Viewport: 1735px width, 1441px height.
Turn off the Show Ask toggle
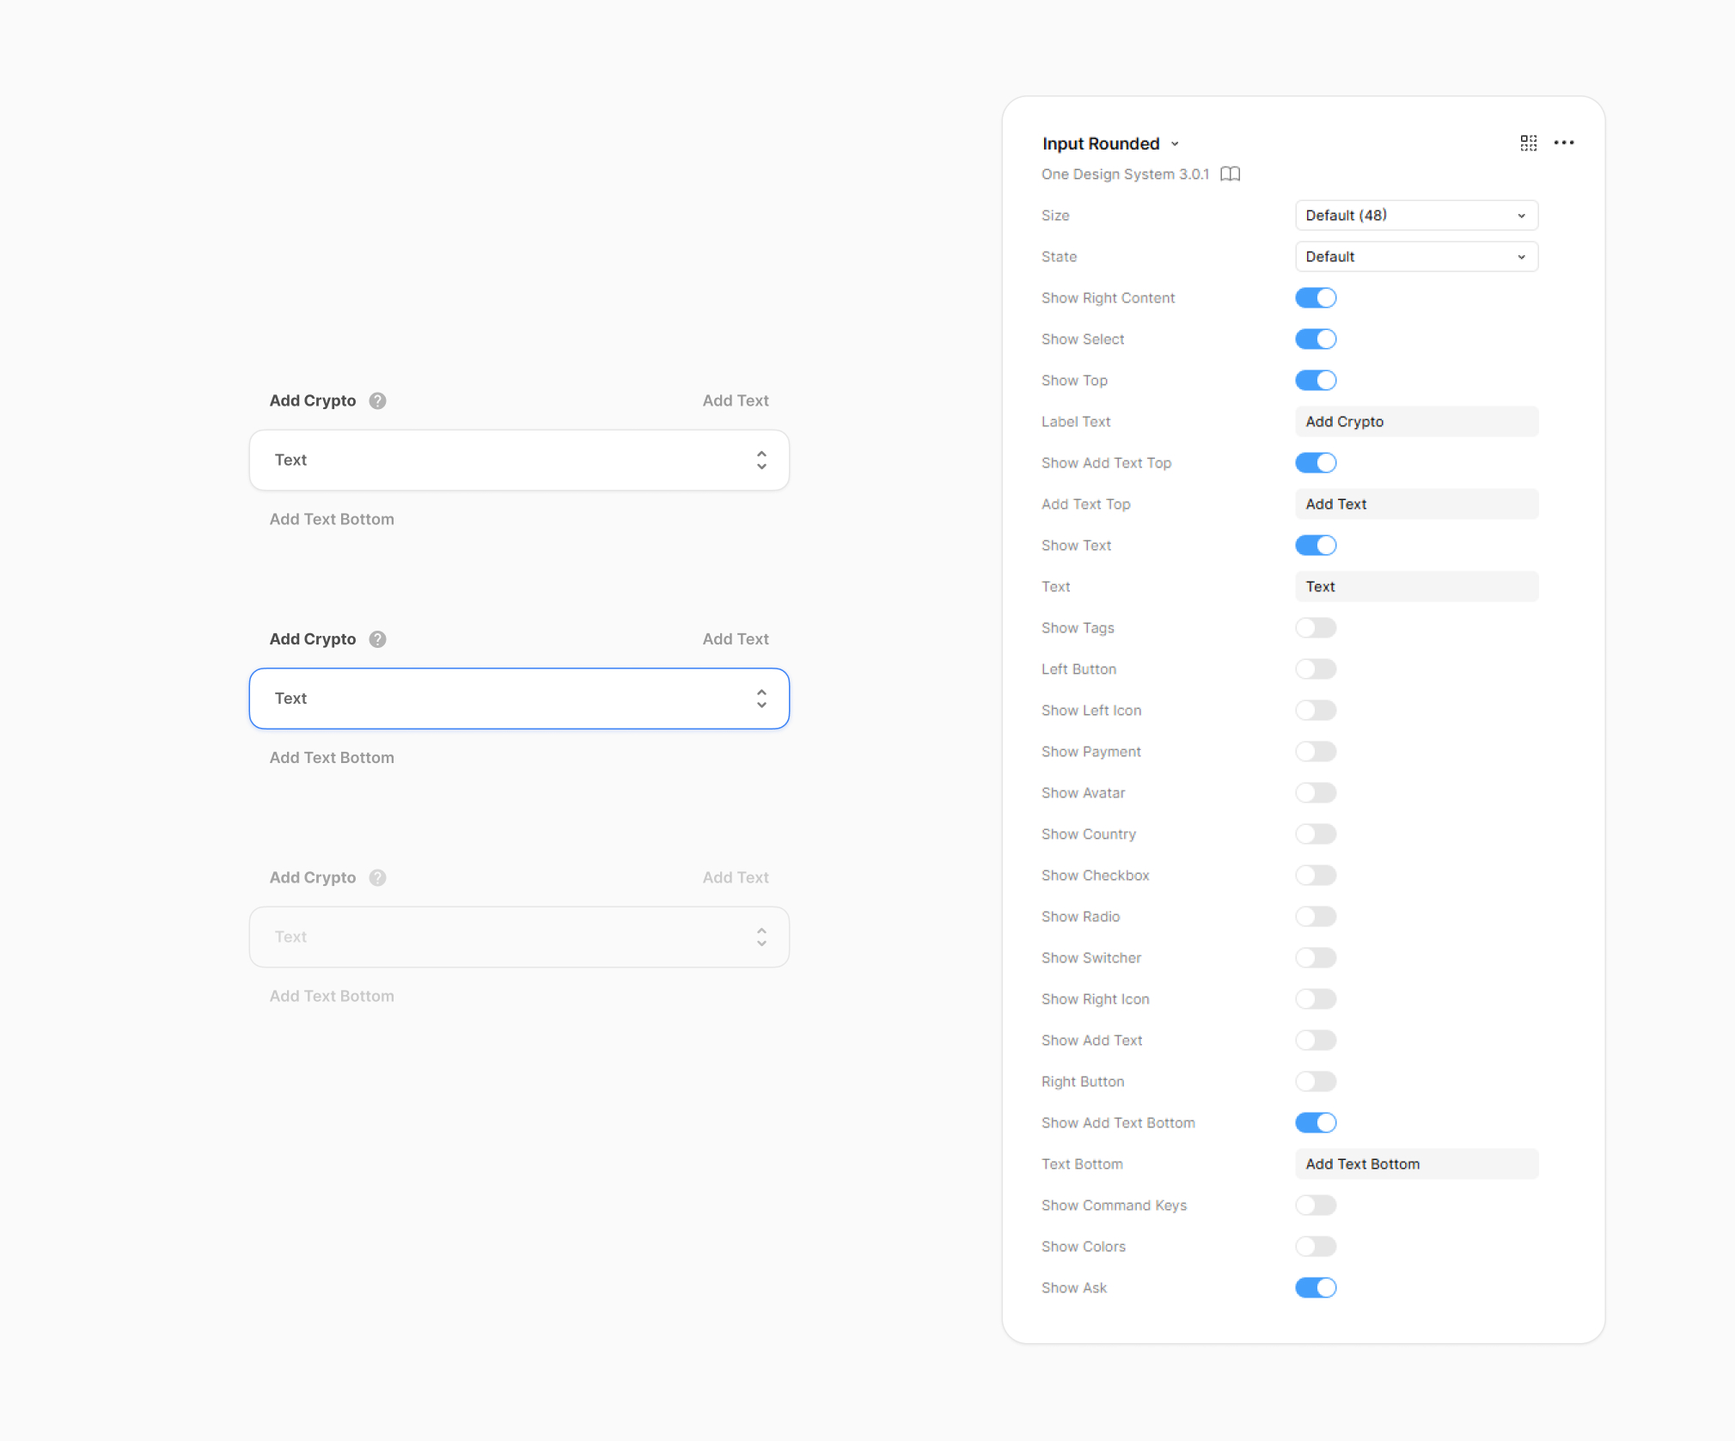(1315, 1287)
